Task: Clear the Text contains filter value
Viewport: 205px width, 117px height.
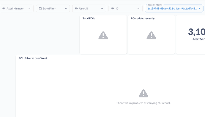Action: pyautogui.click(x=199, y=9)
